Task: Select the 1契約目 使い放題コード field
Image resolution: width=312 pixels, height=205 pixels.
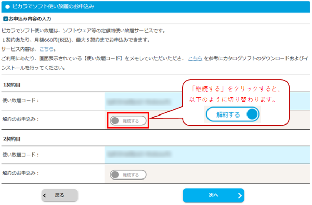Action: click(x=207, y=101)
